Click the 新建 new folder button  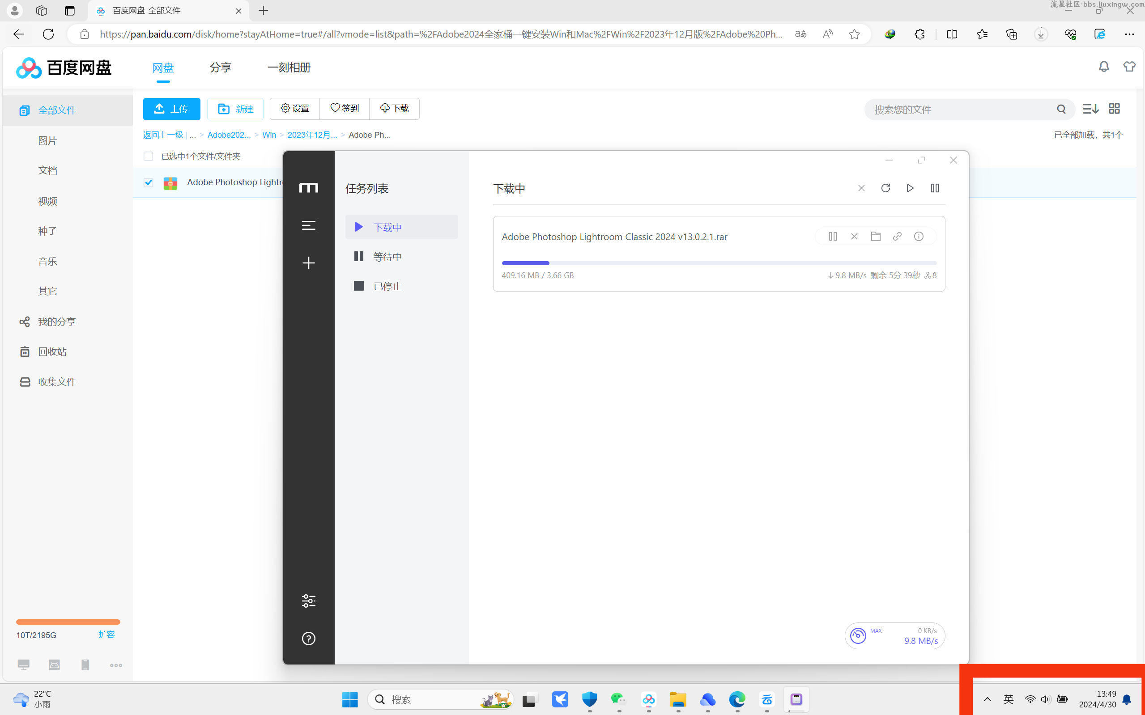(235, 109)
